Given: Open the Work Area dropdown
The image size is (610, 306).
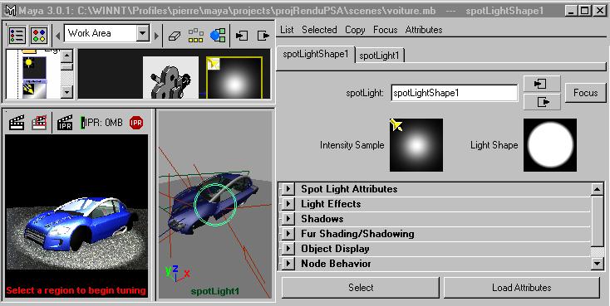Looking at the screenshot, I should tap(143, 33).
